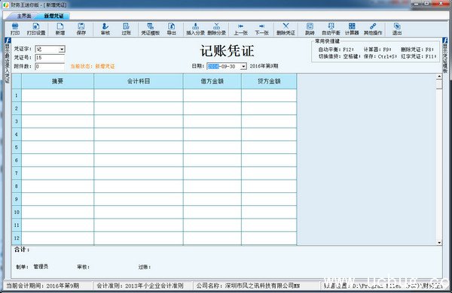The width and height of the screenshot is (452, 293).
Task: Click the 借方金额 cell in row 2
Action: (212, 108)
